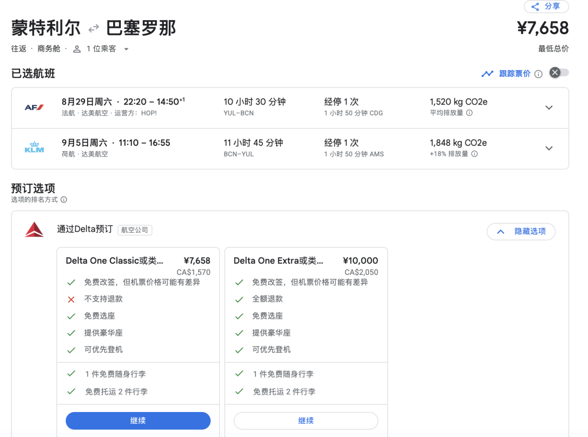The height and width of the screenshot is (437, 588).
Task: Click the info icon next to 跟踪票价
Action: [x=538, y=74]
